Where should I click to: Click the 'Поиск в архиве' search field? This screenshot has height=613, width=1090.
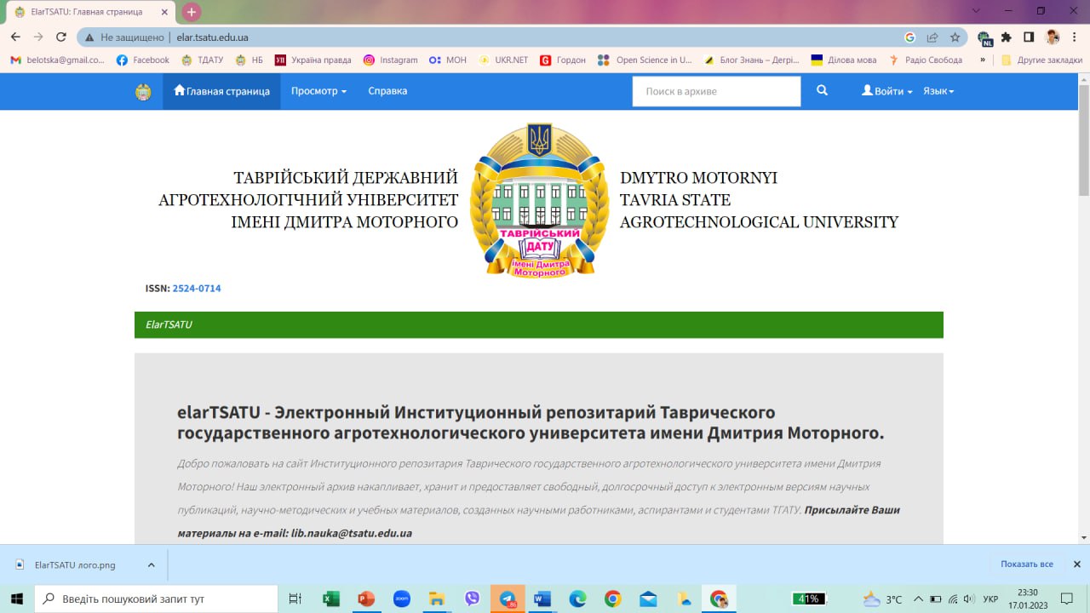pyautogui.click(x=716, y=91)
